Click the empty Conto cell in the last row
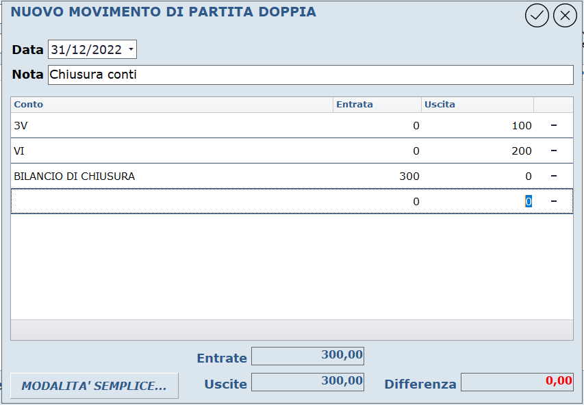Image resolution: width=584 pixels, height=405 pixels. (x=172, y=201)
